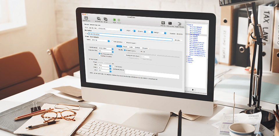Select the "HQ 720p30 Surround" preset
This screenshot has width=279, height=136.
196,45
